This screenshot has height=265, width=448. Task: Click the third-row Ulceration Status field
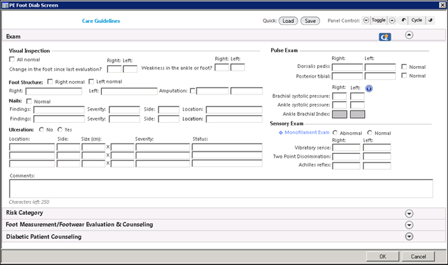(x=227, y=163)
